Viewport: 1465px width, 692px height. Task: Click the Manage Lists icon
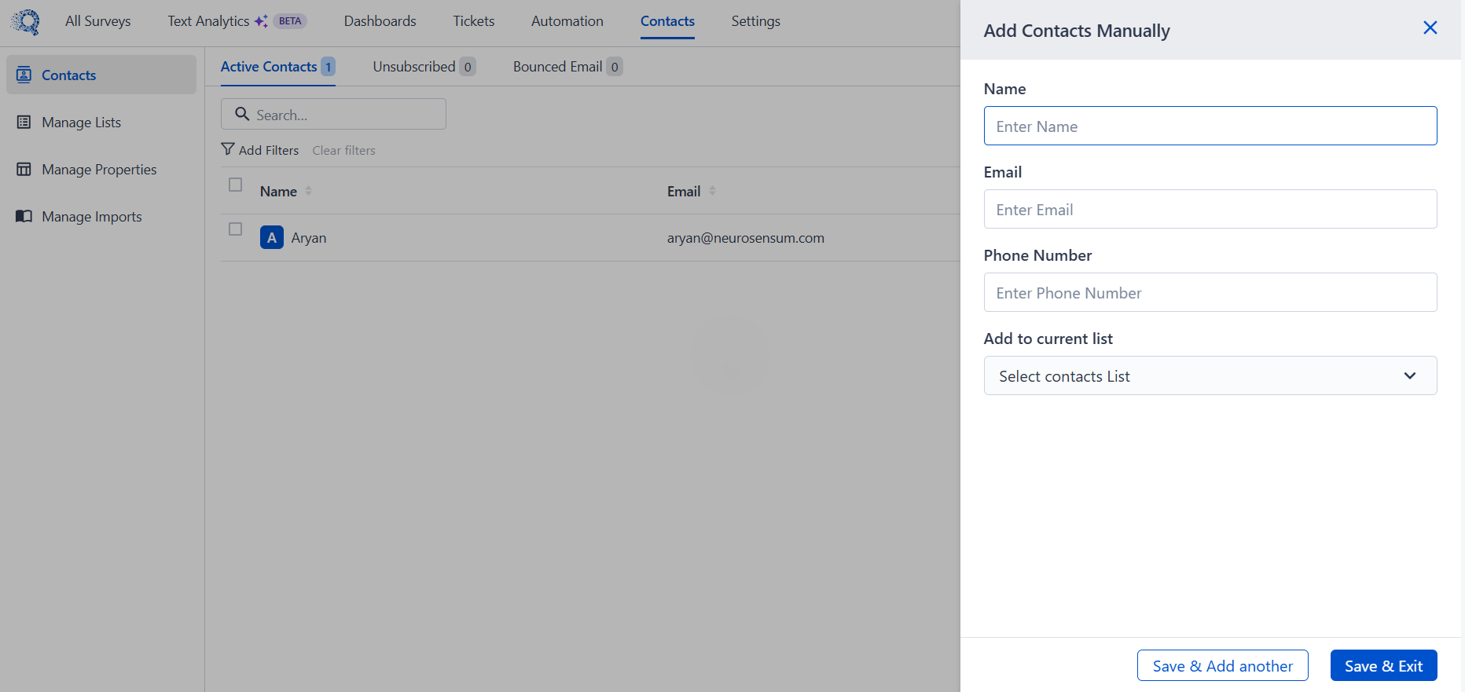coord(24,122)
